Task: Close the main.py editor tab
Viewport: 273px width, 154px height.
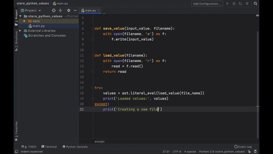Action: coord(99,10)
